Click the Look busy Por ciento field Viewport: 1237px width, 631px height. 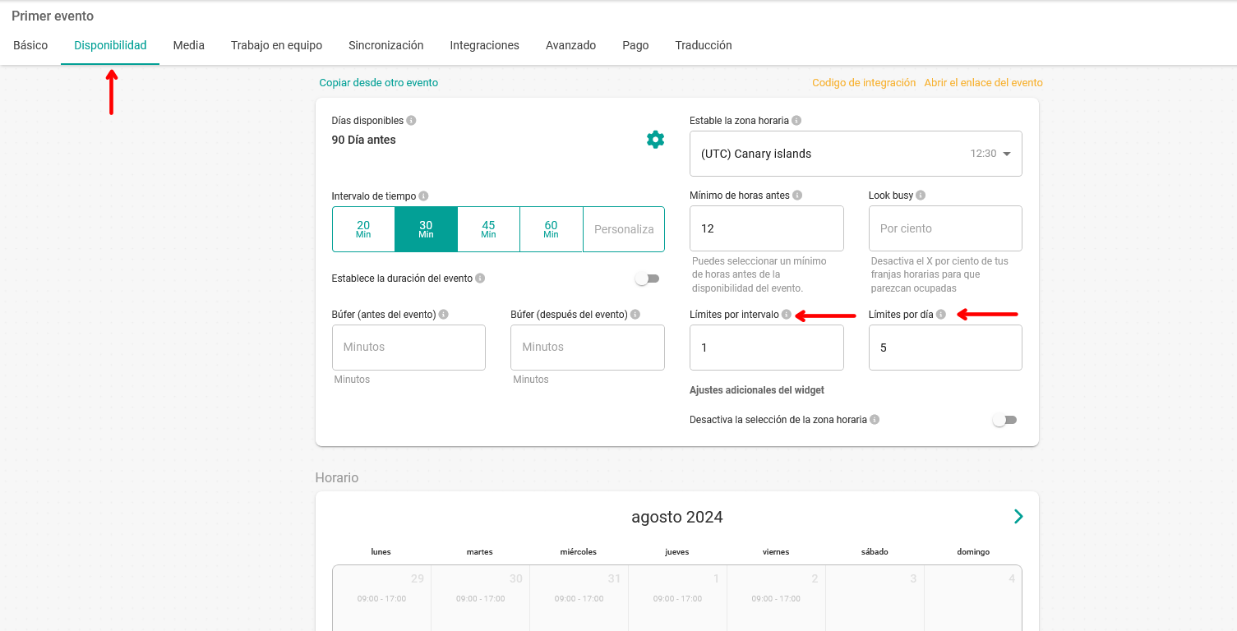[x=945, y=228]
